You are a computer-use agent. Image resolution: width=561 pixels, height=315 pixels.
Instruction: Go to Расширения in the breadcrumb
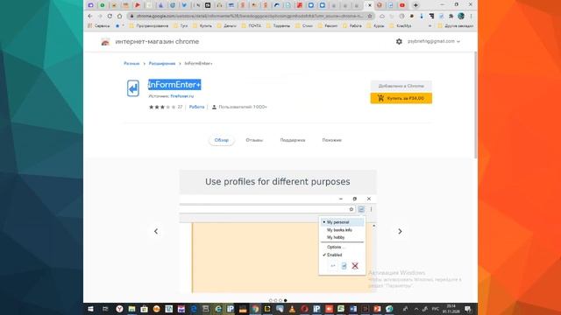[x=162, y=64]
